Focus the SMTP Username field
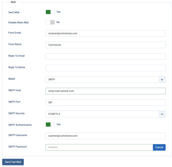 105,136
